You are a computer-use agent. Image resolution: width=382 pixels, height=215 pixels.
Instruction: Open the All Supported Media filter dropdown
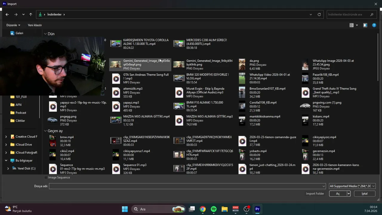pos(352,186)
